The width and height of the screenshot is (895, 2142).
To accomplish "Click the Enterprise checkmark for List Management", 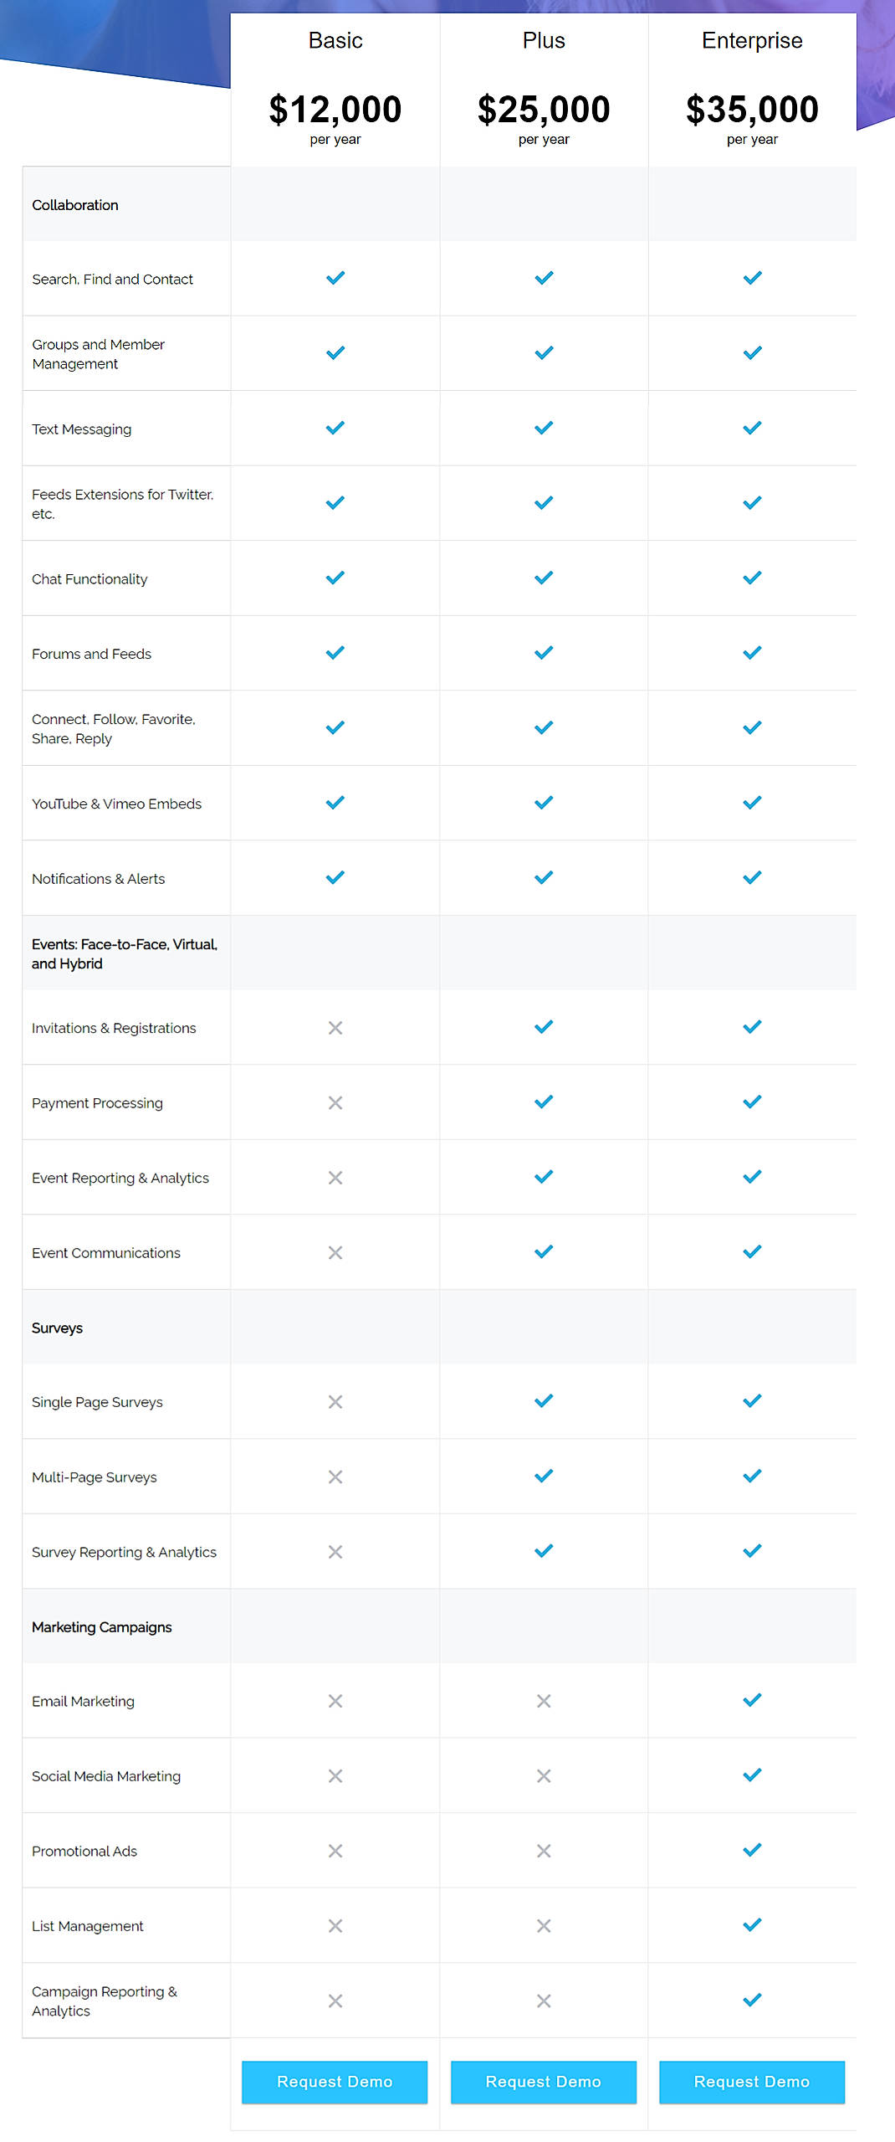I will pos(751,1925).
